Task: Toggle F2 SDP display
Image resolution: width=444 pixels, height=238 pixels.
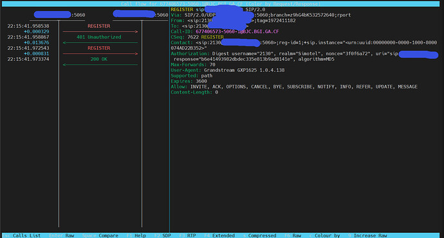Action: click(163, 235)
